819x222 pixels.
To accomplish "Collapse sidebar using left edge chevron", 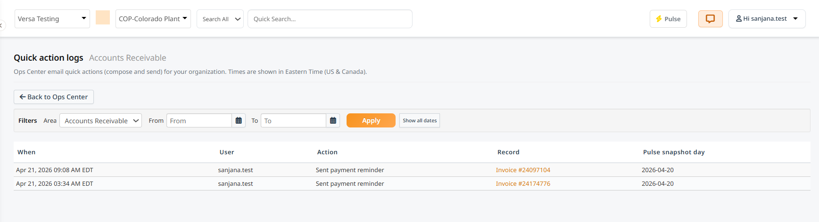I will (2, 25).
